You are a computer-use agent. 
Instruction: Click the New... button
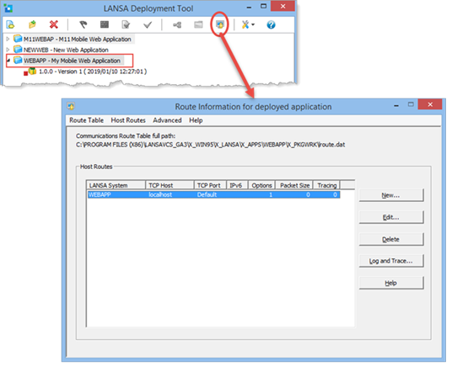[391, 195]
